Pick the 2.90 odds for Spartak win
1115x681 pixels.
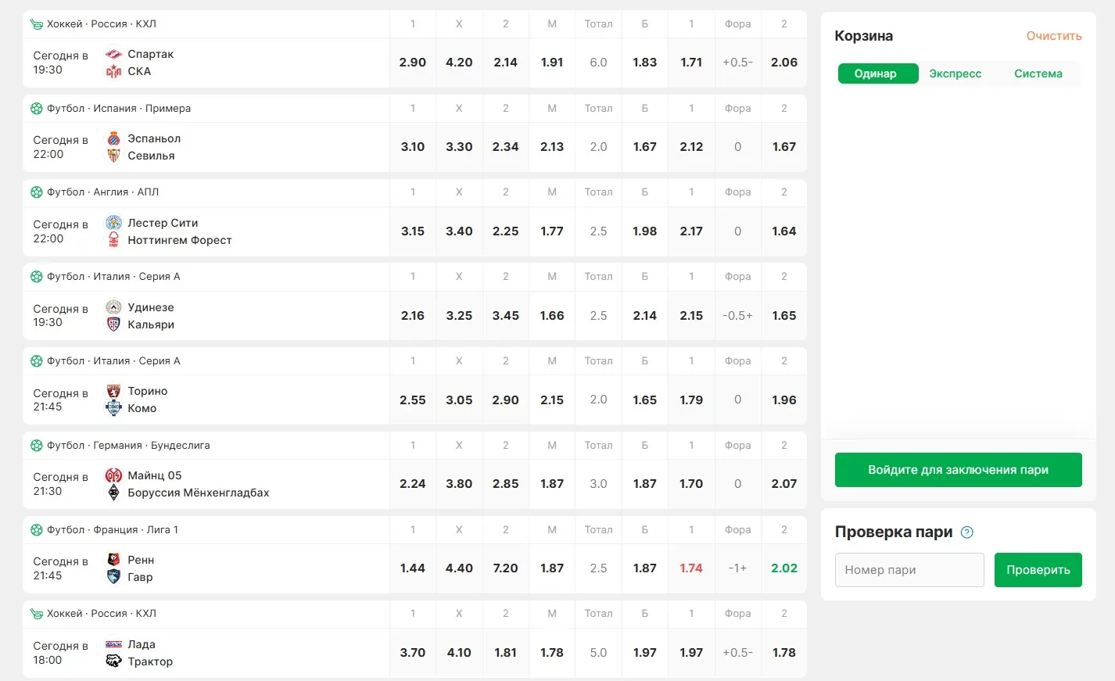(x=413, y=63)
